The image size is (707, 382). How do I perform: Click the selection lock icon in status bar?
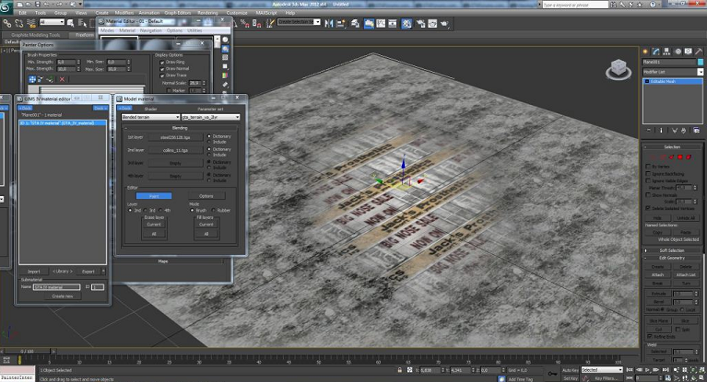[x=399, y=370]
